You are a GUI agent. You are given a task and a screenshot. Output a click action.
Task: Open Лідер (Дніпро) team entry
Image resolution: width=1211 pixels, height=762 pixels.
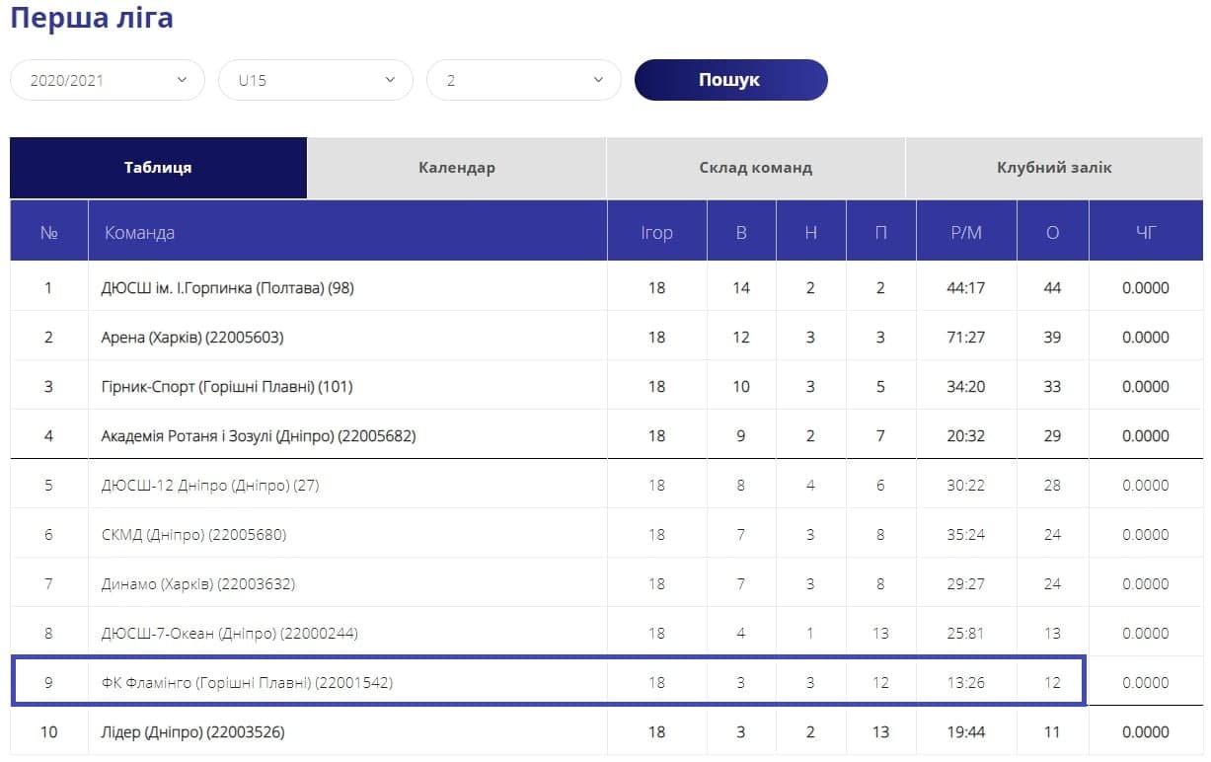193,732
